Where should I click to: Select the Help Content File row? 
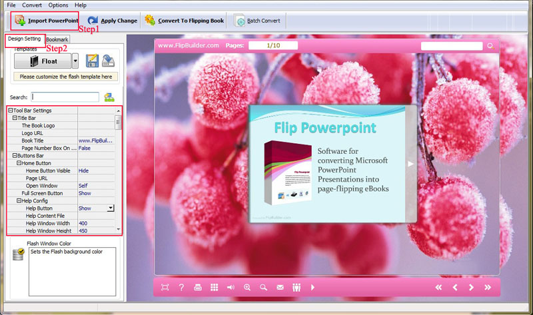tap(61, 216)
